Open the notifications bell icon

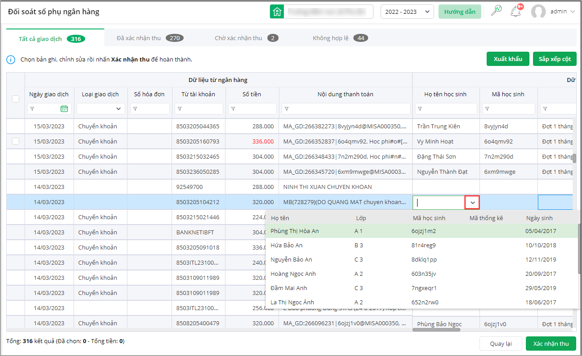click(x=516, y=11)
